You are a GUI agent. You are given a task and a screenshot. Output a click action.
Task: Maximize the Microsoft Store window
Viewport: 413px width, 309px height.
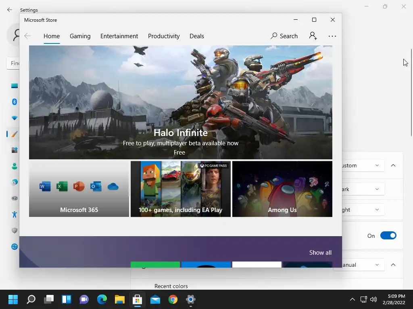pyautogui.click(x=314, y=20)
